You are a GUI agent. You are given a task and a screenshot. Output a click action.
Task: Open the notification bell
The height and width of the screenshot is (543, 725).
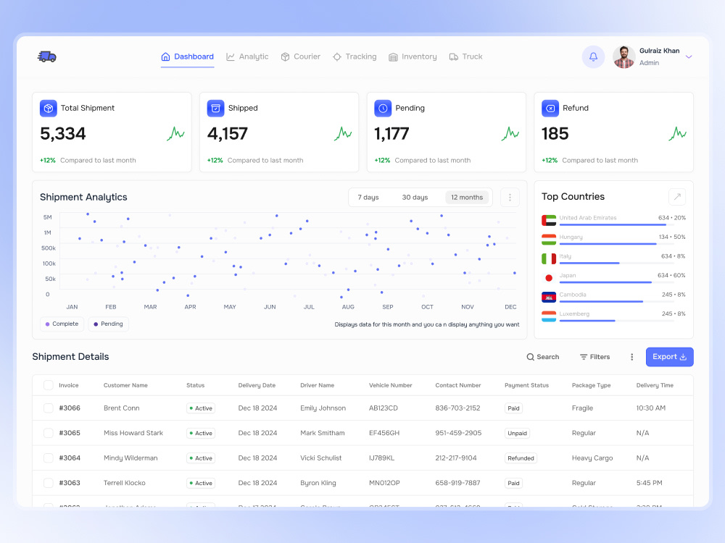[x=593, y=56]
